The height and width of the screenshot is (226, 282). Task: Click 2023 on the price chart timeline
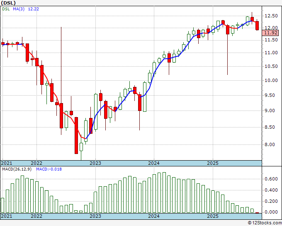click(x=95, y=163)
